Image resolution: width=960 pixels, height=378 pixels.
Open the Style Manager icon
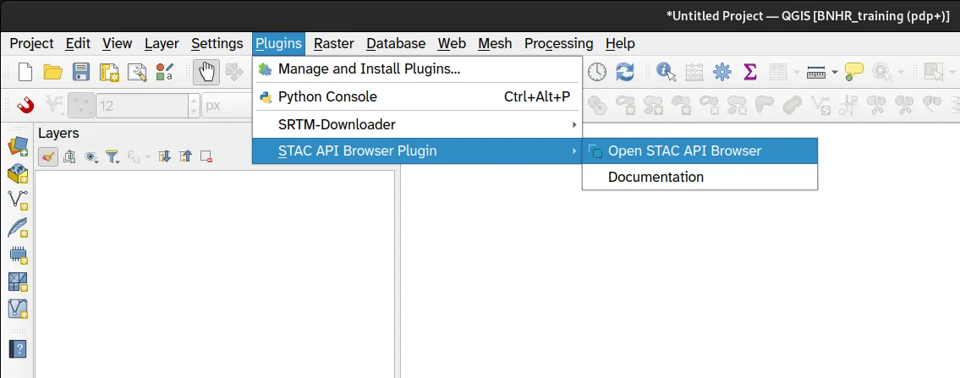tap(165, 72)
